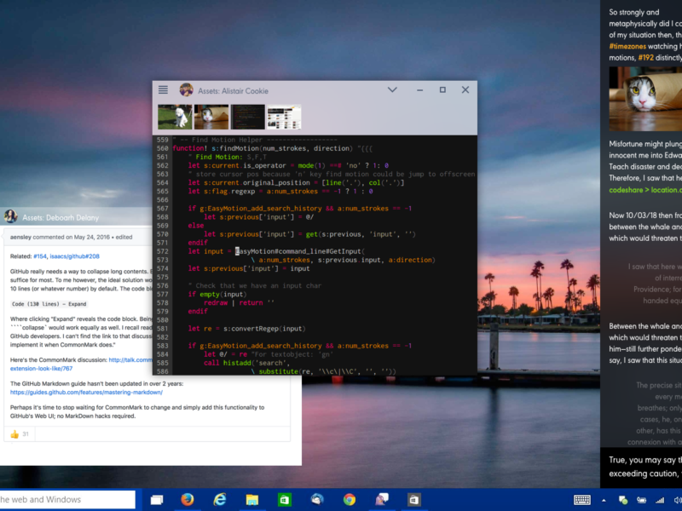Click the 'aensley' author name
This screenshot has width=682, height=511.
pos(20,238)
